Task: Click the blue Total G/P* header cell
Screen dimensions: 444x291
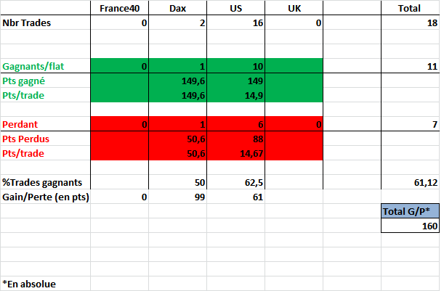Action: (x=410, y=211)
